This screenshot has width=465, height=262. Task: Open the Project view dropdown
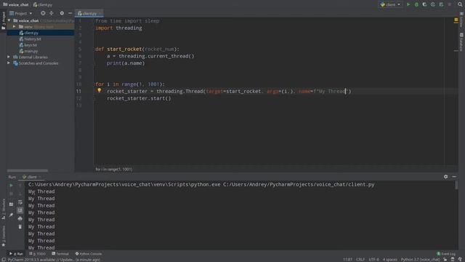tap(21, 13)
